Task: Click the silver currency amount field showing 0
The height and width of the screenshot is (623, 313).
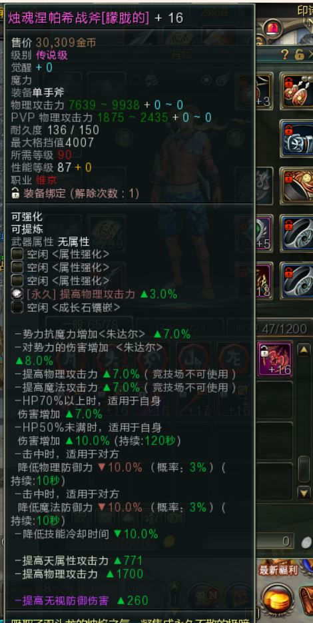Action: click(x=275, y=541)
